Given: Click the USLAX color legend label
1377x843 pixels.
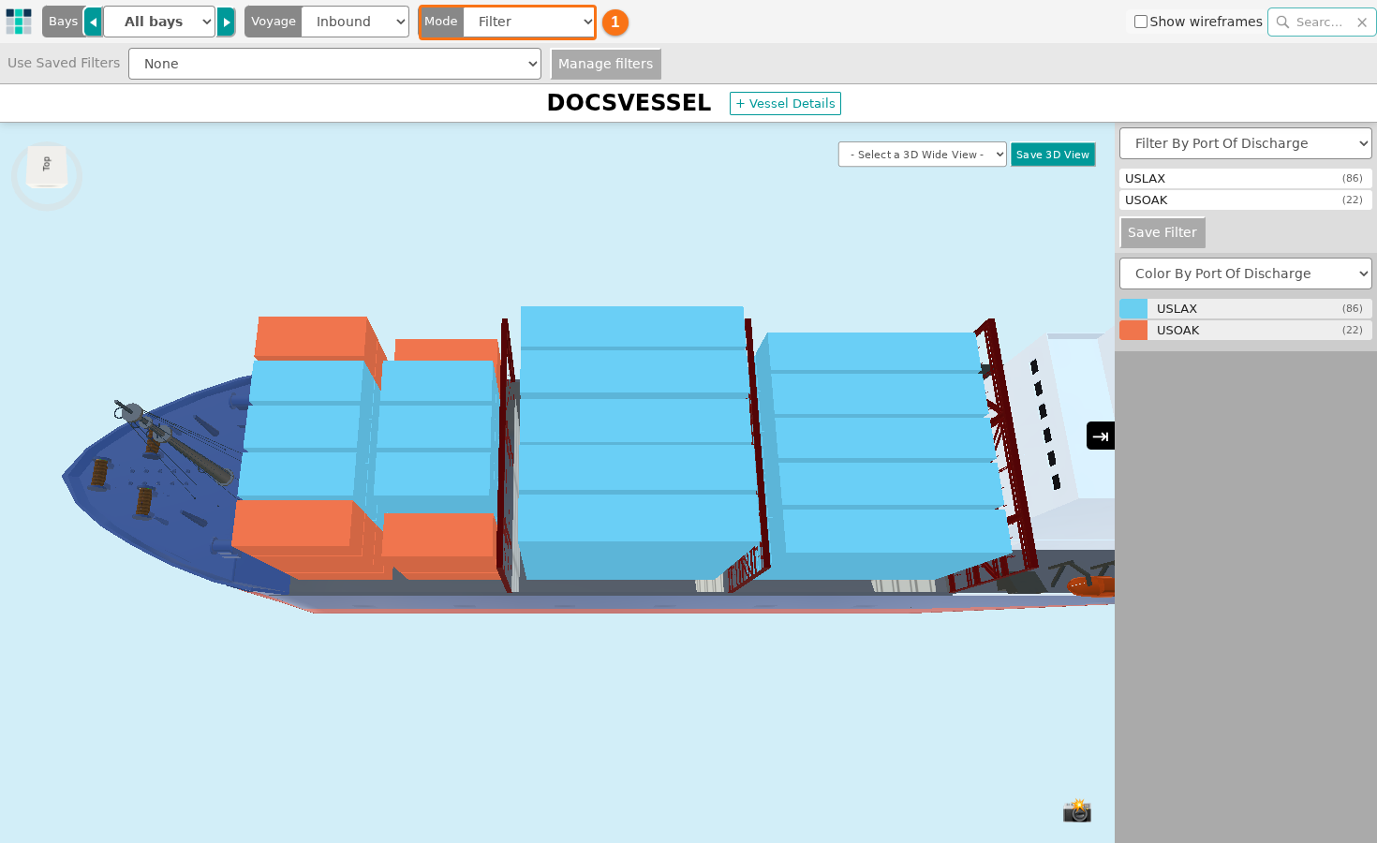Looking at the screenshot, I should pos(1177,308).
